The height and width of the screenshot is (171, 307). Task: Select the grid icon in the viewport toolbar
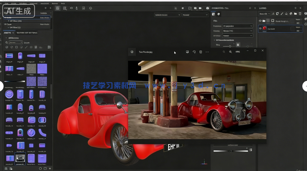pyautogui.click(x=64, y=8)
